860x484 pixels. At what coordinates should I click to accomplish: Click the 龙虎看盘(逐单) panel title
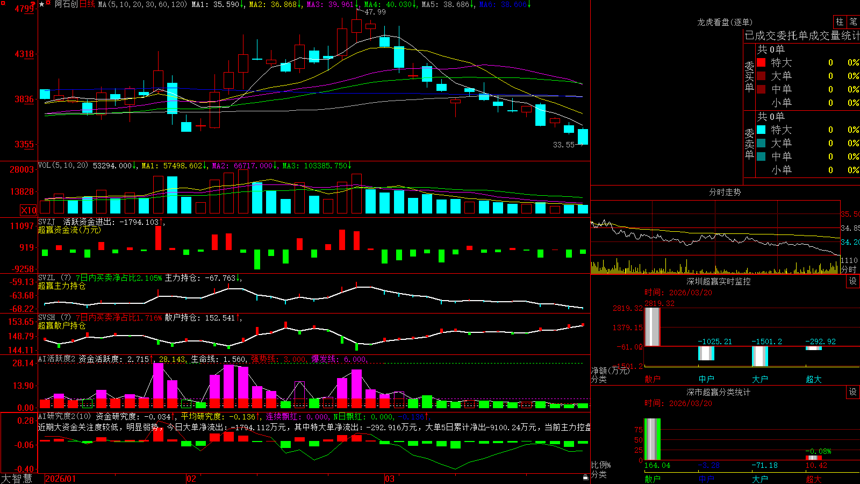pyautogui.click(x=725, y=22)
